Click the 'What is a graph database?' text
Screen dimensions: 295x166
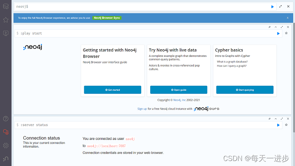pos(232,62)
